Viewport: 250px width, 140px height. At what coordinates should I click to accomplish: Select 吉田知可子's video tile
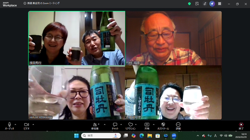[173, 93]
